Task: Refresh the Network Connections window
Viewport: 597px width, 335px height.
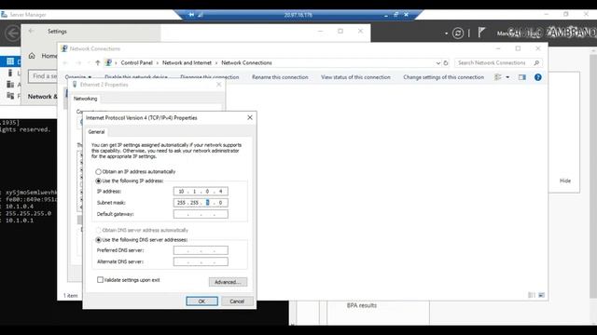Action: [x=446, y=63]
